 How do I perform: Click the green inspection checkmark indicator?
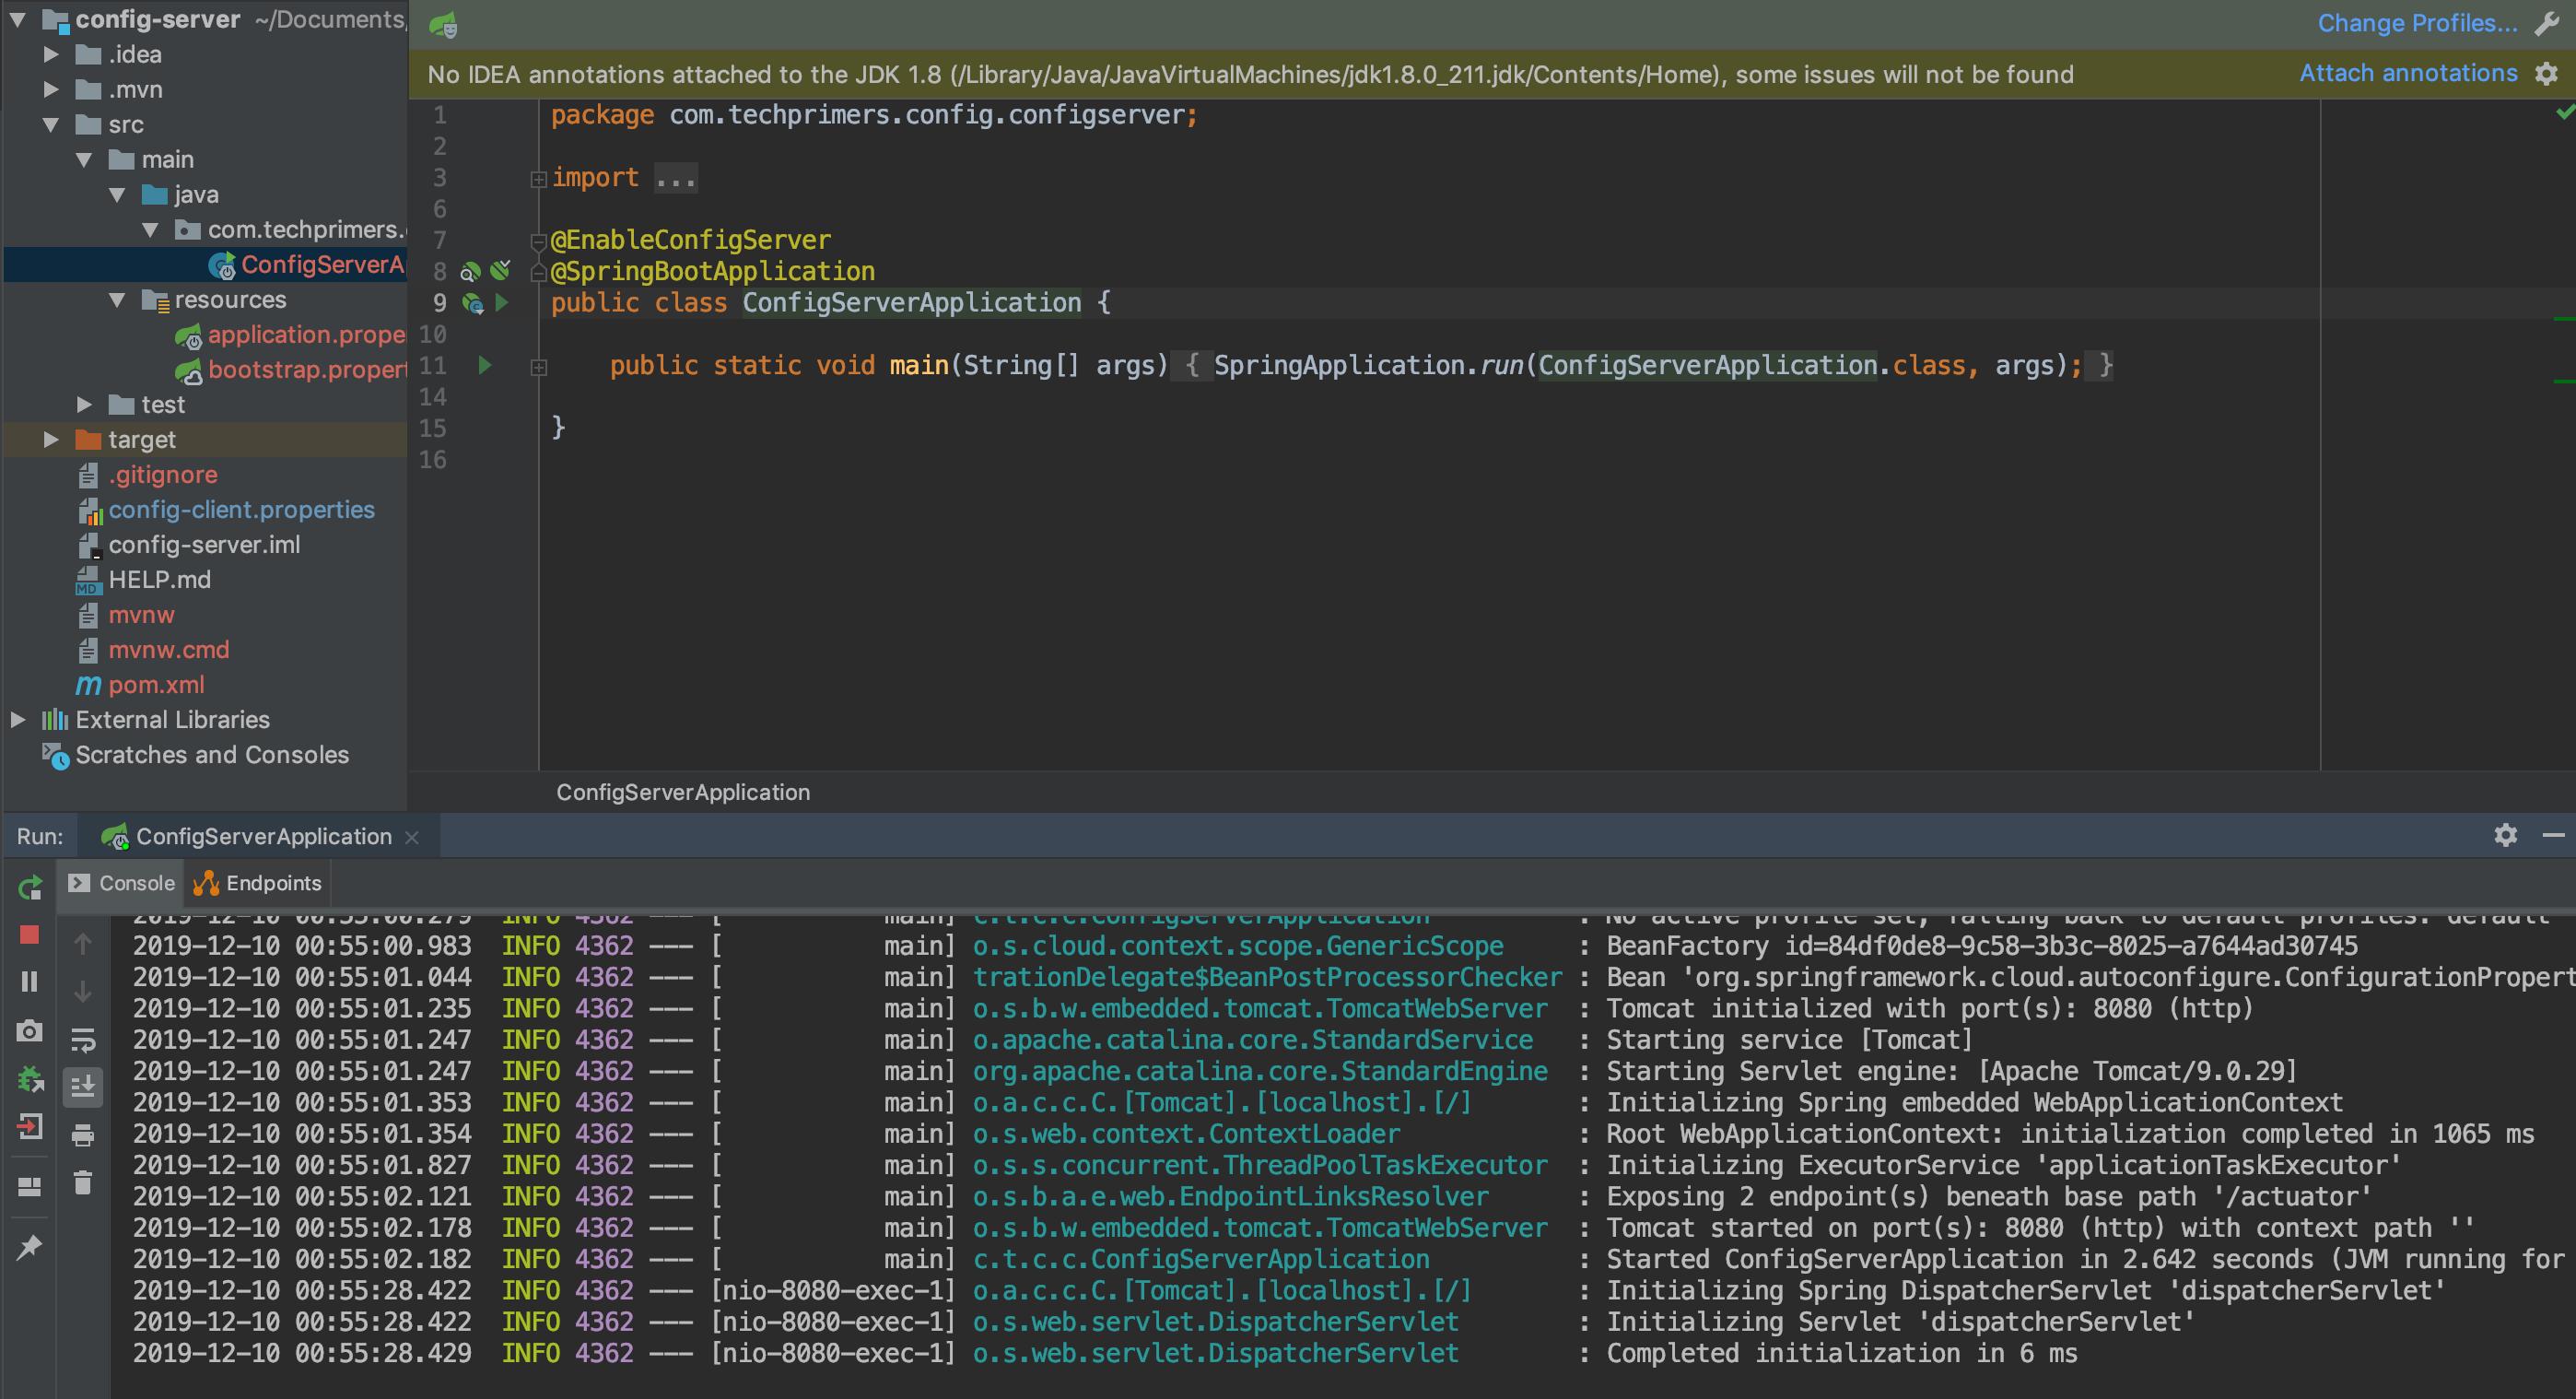click(2564, 112)
